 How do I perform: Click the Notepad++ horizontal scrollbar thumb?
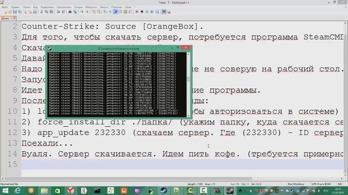coord(128,179)
